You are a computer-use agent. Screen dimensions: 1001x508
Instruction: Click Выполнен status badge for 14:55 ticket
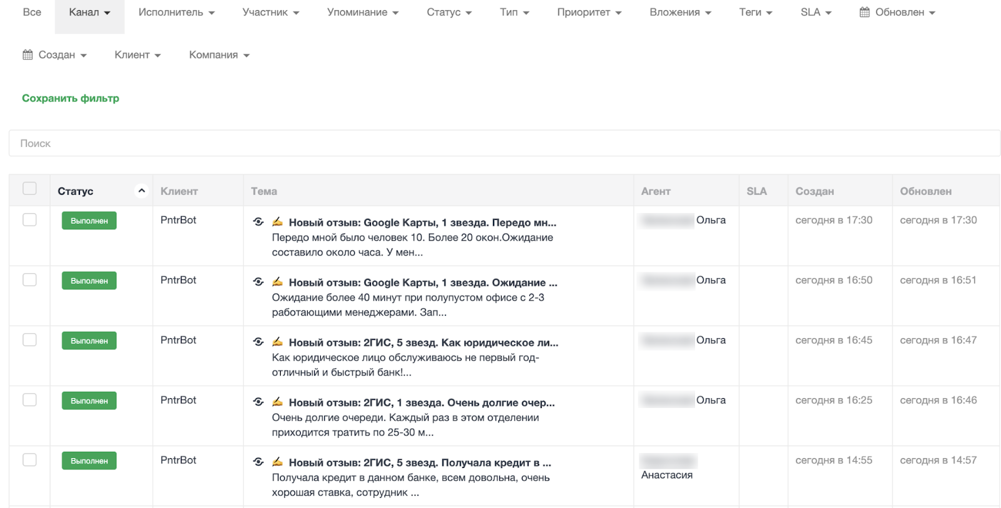tap(89, 461)
